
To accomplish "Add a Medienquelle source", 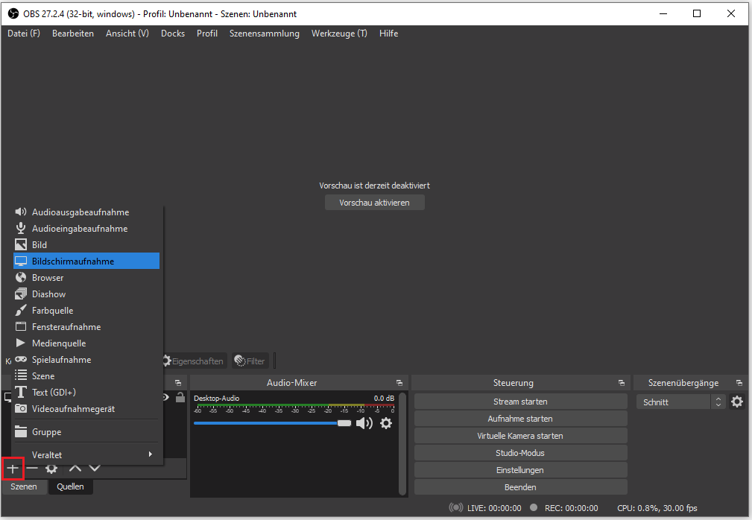I will click(x=86, y=343).
